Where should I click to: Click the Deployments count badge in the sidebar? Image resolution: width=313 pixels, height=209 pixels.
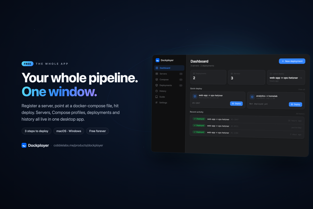click(x=181, y=85)
